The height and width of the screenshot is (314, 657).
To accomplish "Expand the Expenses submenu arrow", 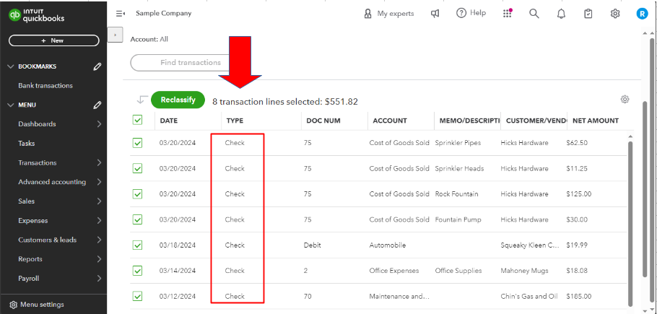I will pos(99,220).
